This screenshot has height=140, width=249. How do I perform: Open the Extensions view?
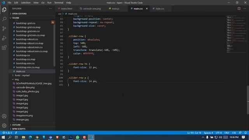click(x=4, y=47)
